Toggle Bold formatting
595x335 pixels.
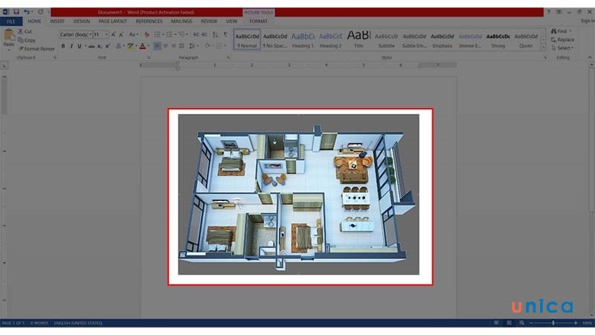(62, 46)
